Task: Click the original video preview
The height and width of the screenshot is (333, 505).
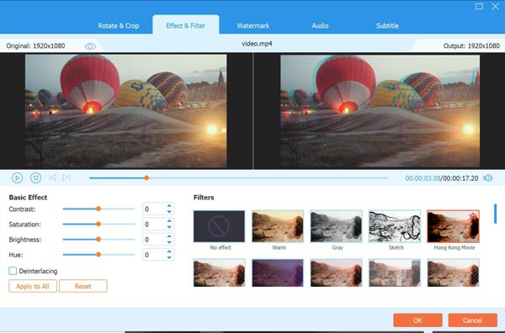Action: (126, 111)
